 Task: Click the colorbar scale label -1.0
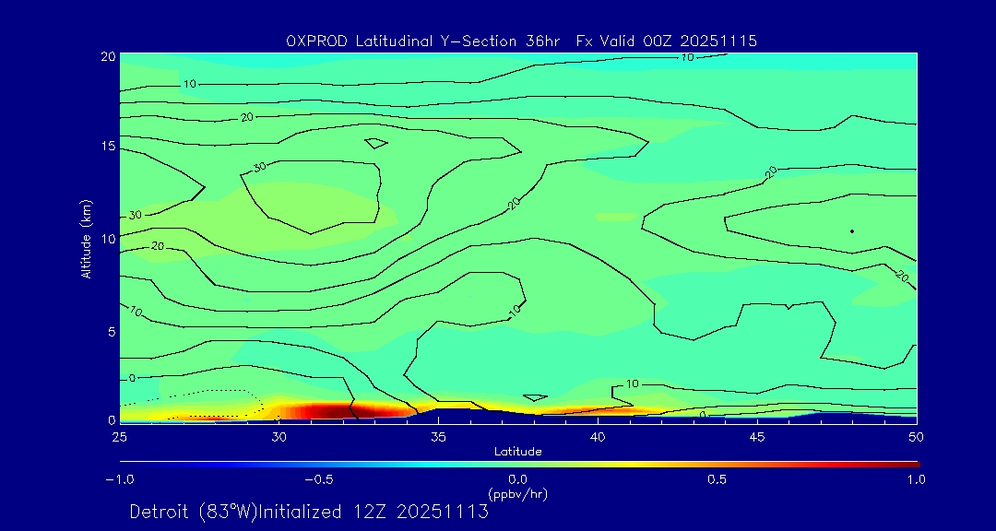click(x=119, y=479)
